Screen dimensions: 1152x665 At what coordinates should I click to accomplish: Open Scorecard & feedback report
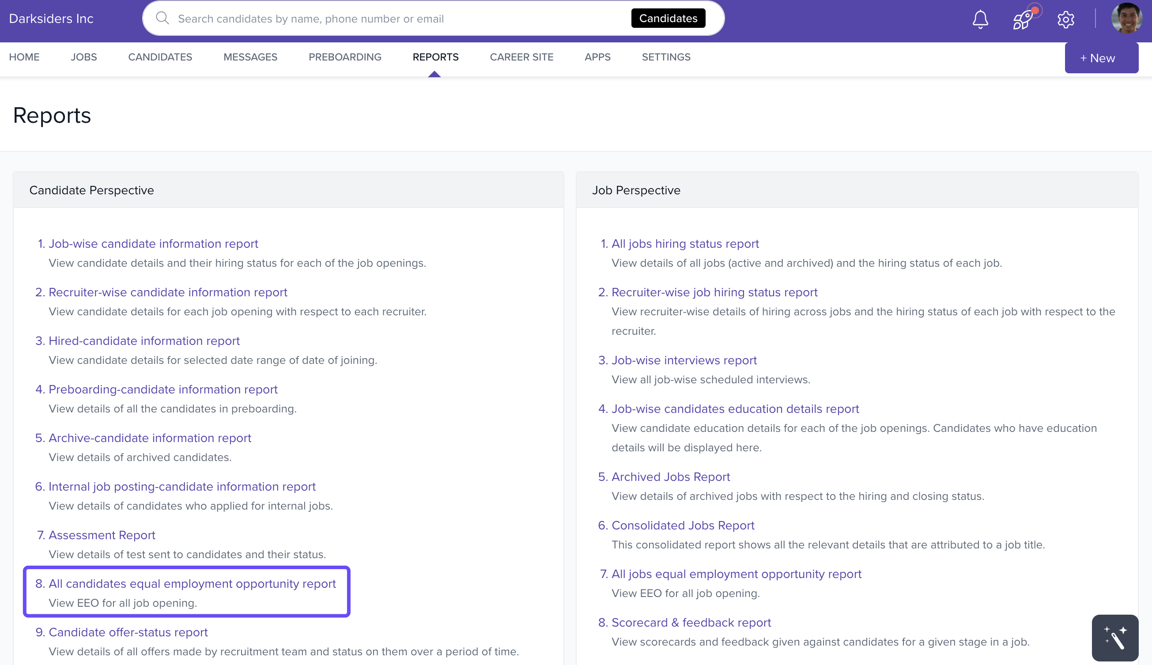[691, 623]
